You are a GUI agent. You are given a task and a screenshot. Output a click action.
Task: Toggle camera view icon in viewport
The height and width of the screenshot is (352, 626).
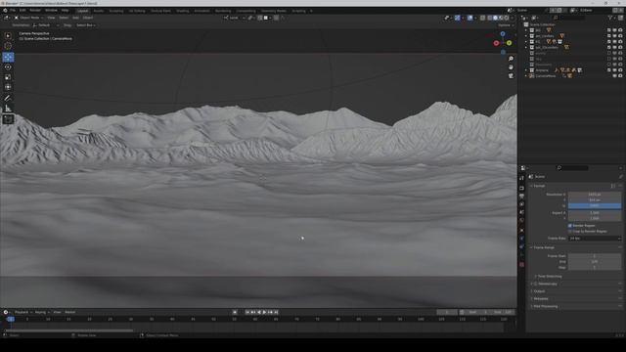[x=511, y=75]
